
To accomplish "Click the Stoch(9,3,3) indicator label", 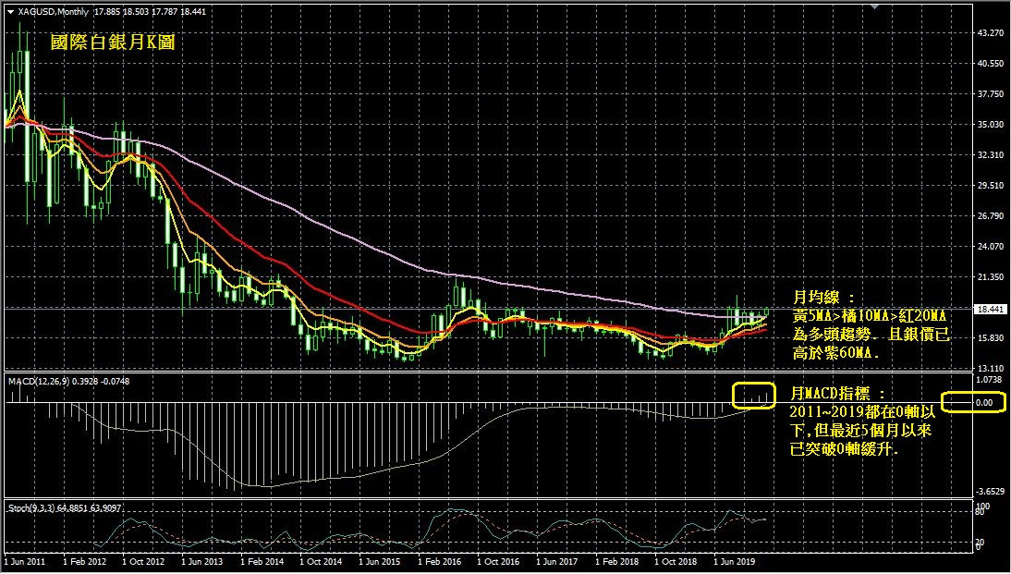I will [32, 508].
